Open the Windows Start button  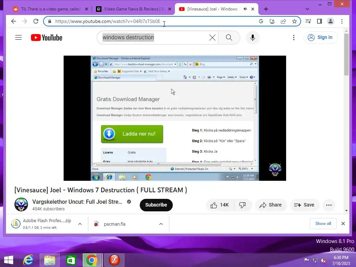[x=9, y=260]
